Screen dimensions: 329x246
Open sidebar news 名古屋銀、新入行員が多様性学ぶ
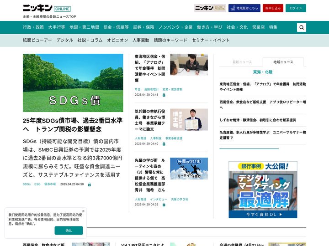[263, 135]
